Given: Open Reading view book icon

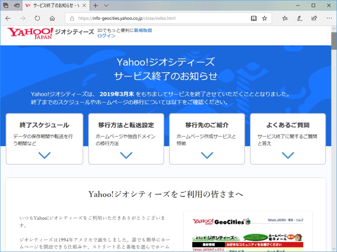Looking at the screenshot, I should pos(254,18).
